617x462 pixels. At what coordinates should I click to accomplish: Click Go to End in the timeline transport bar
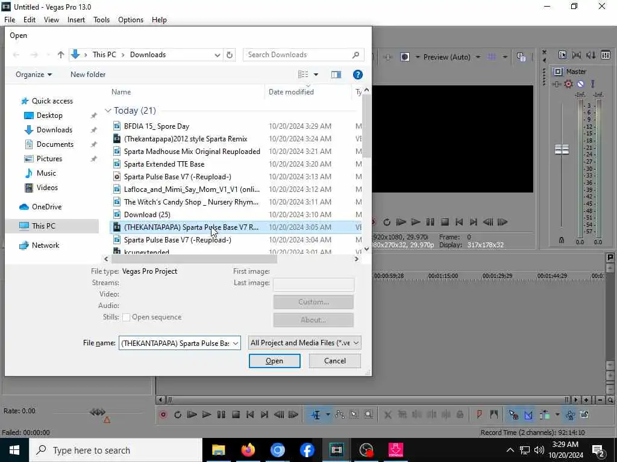click(x=265, y=414)
